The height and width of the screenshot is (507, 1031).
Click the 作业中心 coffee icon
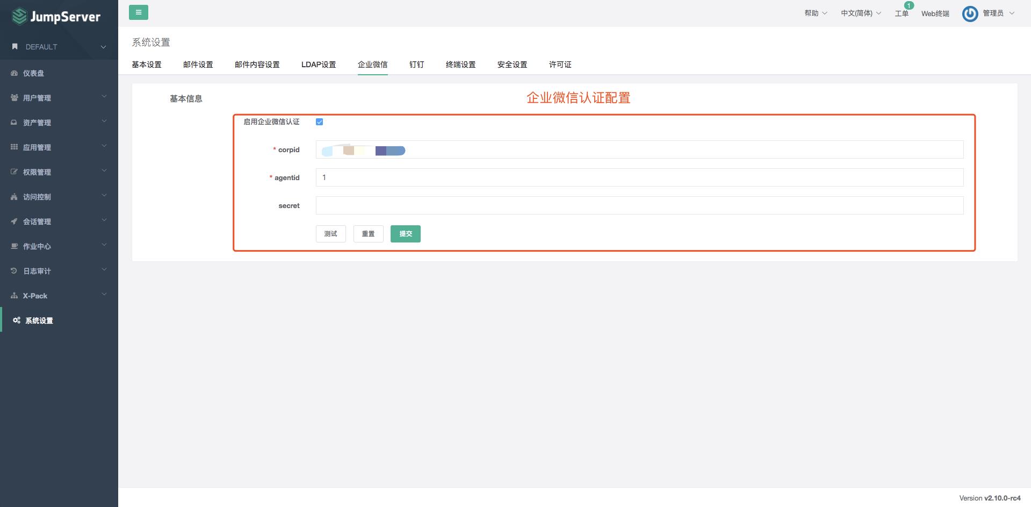[15, 246]
